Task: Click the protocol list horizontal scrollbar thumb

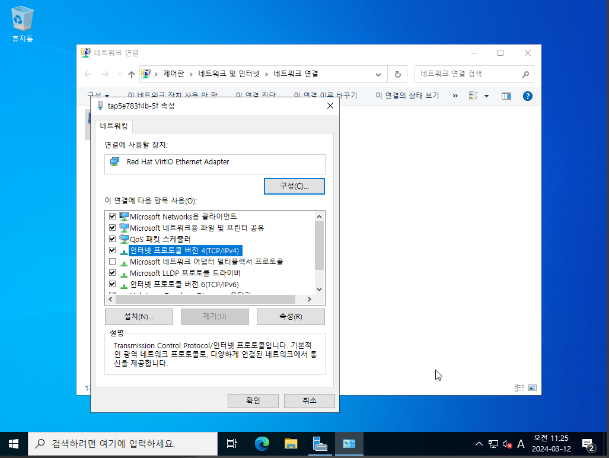Action: click(205, 299)
